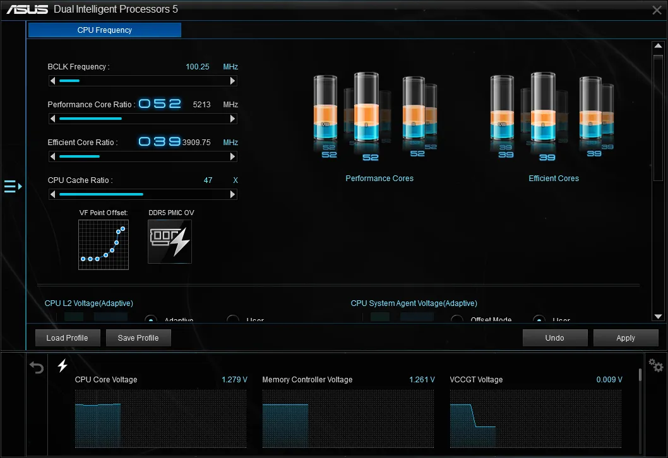This screenshot has height=458, width=668.
Task: Click the CPU L2 Voltage(Adaptive) heading
Action: (89, 303)
